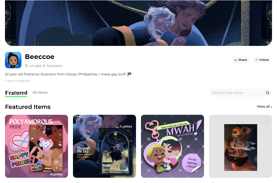277x183 pixels.
Task: Click the rainbow flag emoji in bio
Action: point(129,74)
